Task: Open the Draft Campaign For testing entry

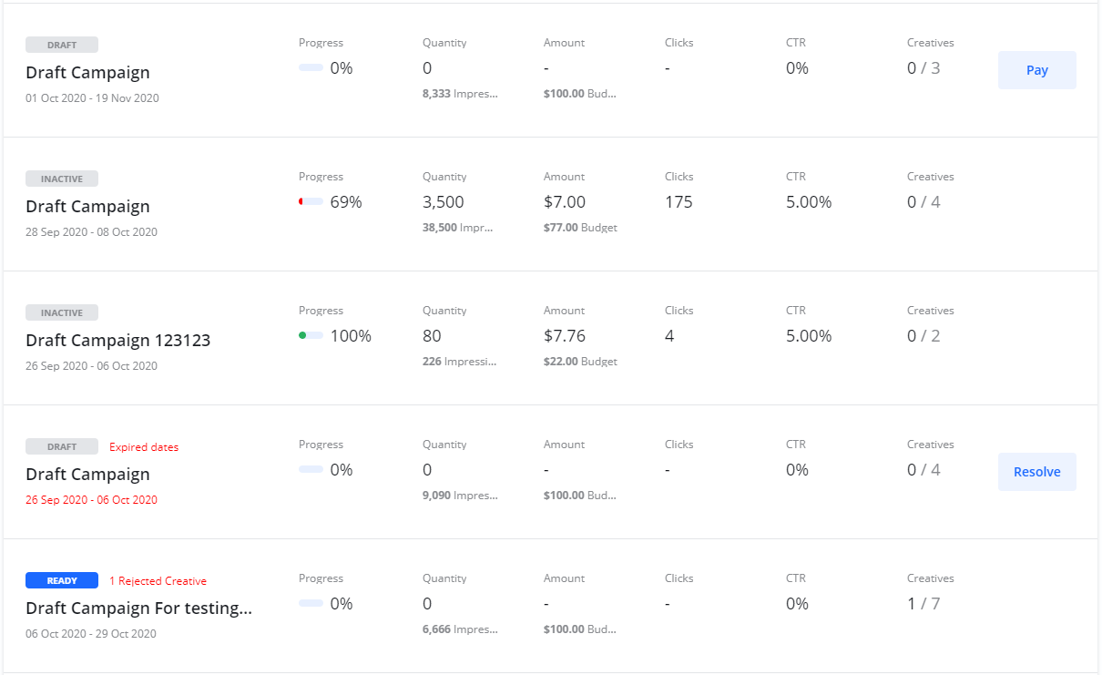Action: 138,609
